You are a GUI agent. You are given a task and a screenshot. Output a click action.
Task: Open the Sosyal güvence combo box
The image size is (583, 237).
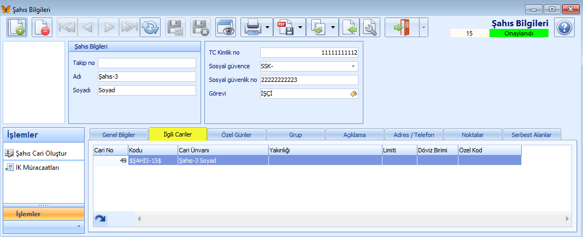tap(353, 66)
